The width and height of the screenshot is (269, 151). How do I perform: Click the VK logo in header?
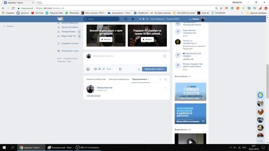coord(60,19)
